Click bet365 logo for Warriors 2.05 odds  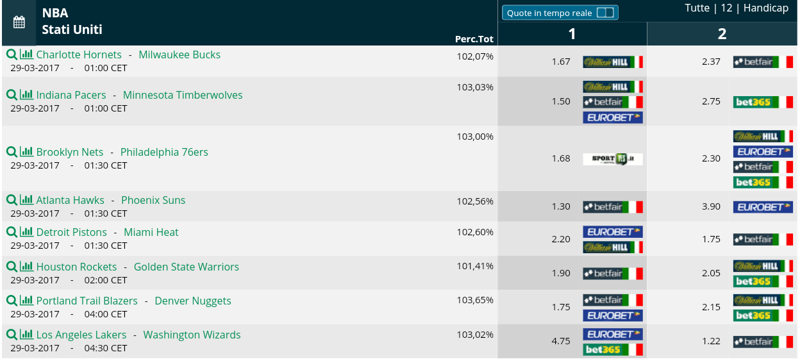click(x=763, y=281)
